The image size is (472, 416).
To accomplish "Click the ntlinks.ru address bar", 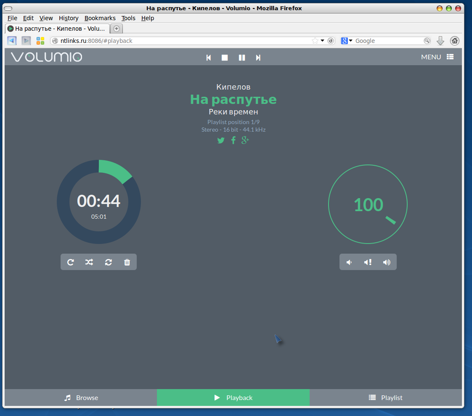I will [180, 41].
